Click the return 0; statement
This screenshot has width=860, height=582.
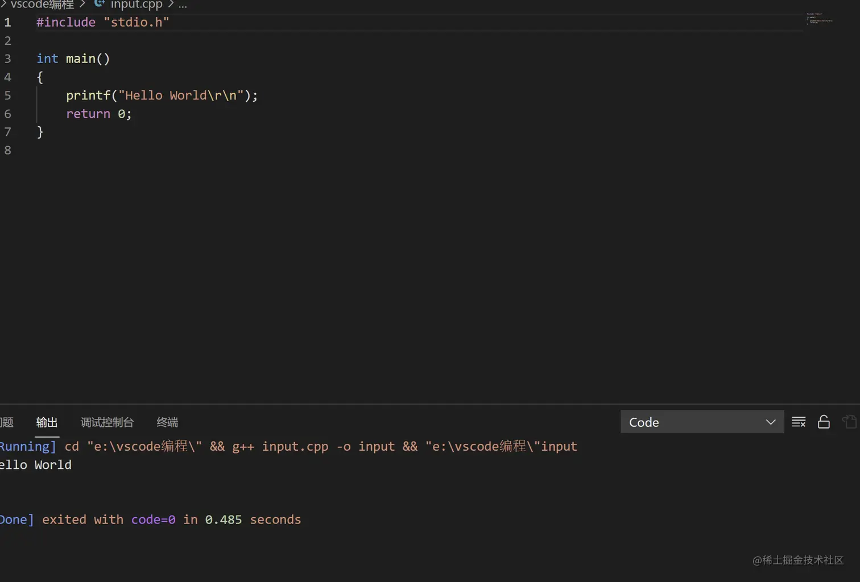point(99,114)
